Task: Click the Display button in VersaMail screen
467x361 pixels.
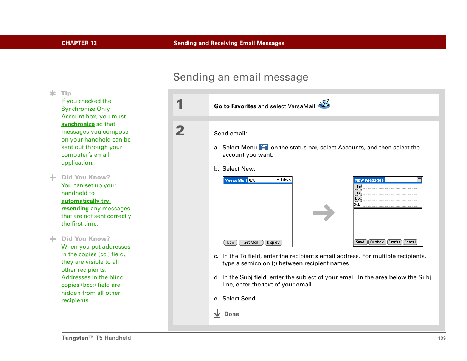Action: 273,243
